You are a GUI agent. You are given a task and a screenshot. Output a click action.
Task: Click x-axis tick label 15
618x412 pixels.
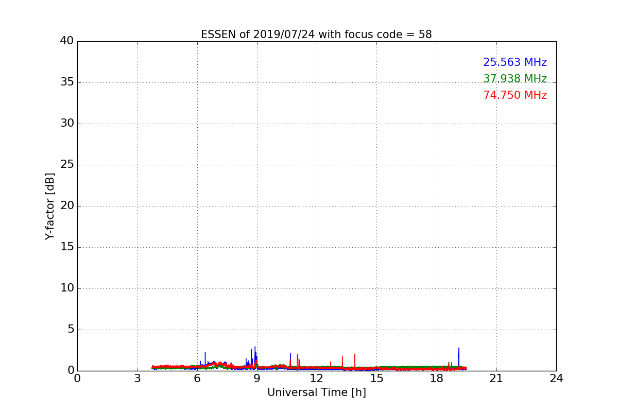click(x=376, y=379)
